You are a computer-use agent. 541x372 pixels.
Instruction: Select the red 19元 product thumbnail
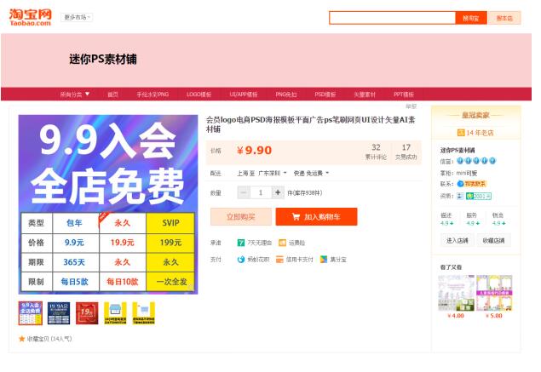(x=87, y=313)
